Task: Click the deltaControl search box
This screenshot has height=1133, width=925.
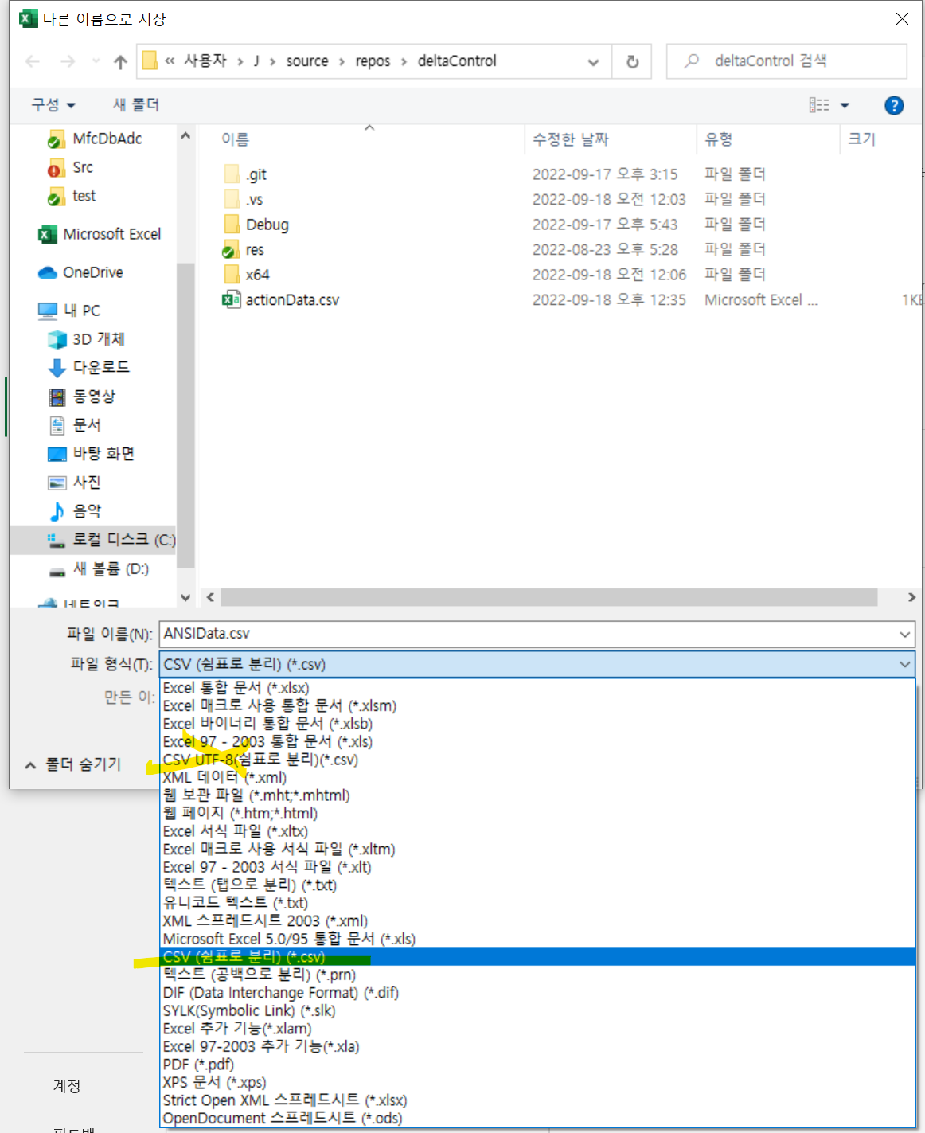Action: 786,61
